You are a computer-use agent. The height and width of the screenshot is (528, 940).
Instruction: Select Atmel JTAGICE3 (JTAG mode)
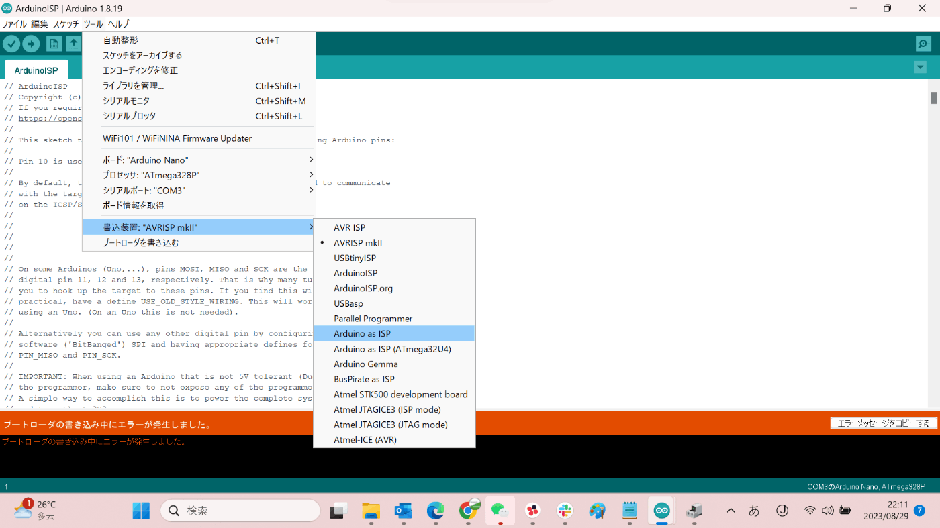(394, 425)
